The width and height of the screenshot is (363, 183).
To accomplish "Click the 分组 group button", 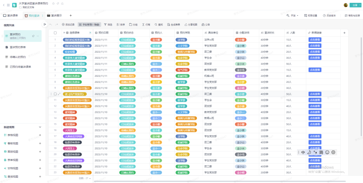I will (x=133, y=24).
